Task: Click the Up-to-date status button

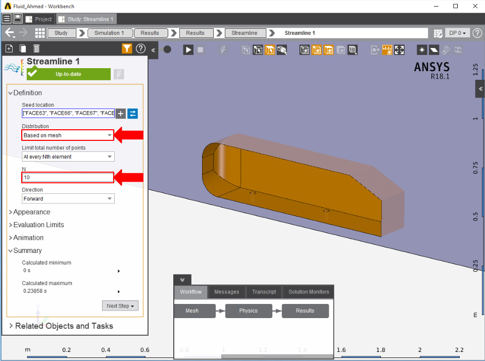Action: (68, 74)
